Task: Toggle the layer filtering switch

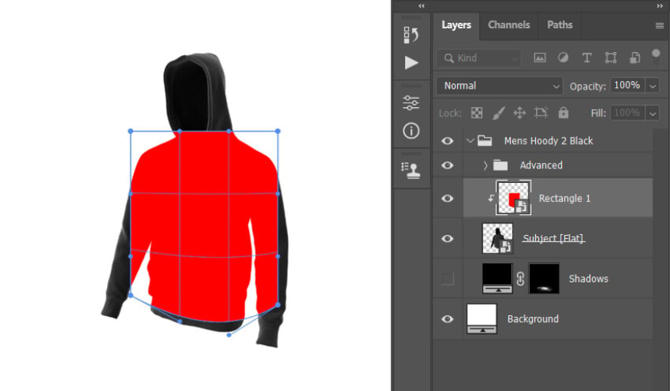Action: [656, 57]
